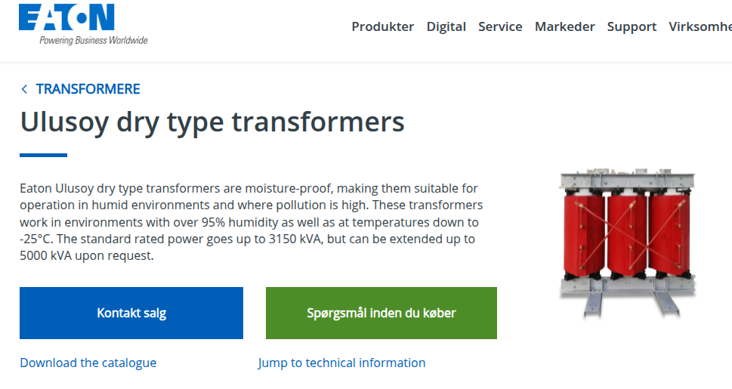This screenshot has width=732, height=389.
Task: Click the Eaton logo
Action: click(66, 18)
